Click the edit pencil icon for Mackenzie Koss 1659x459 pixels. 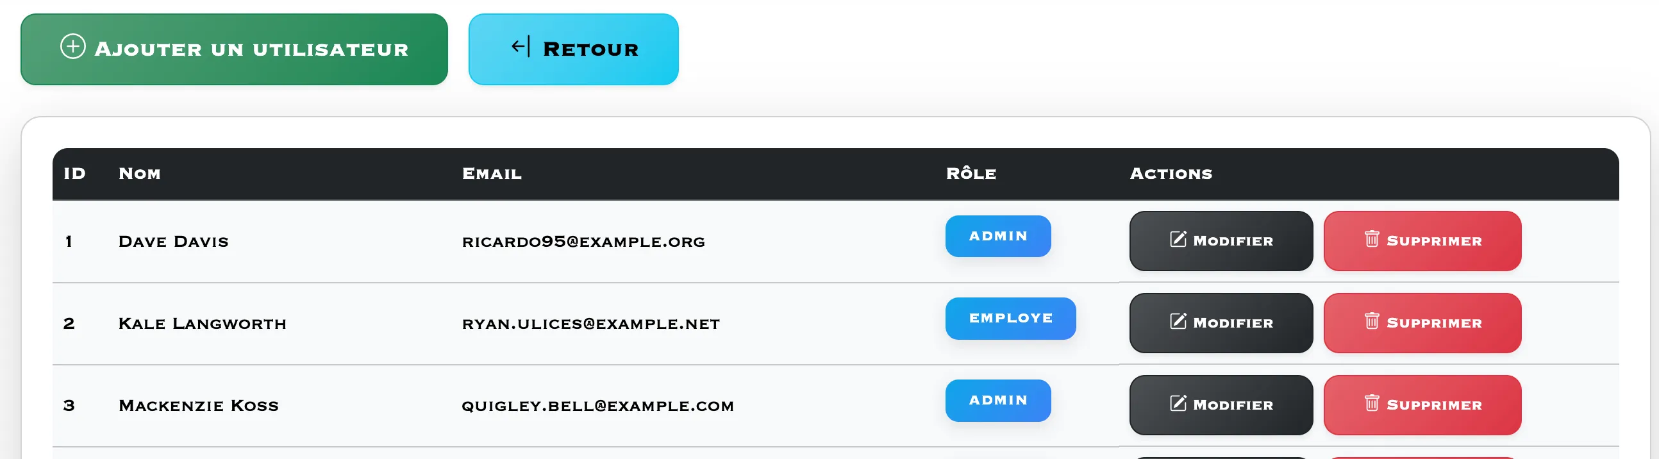coord(1178,404)
